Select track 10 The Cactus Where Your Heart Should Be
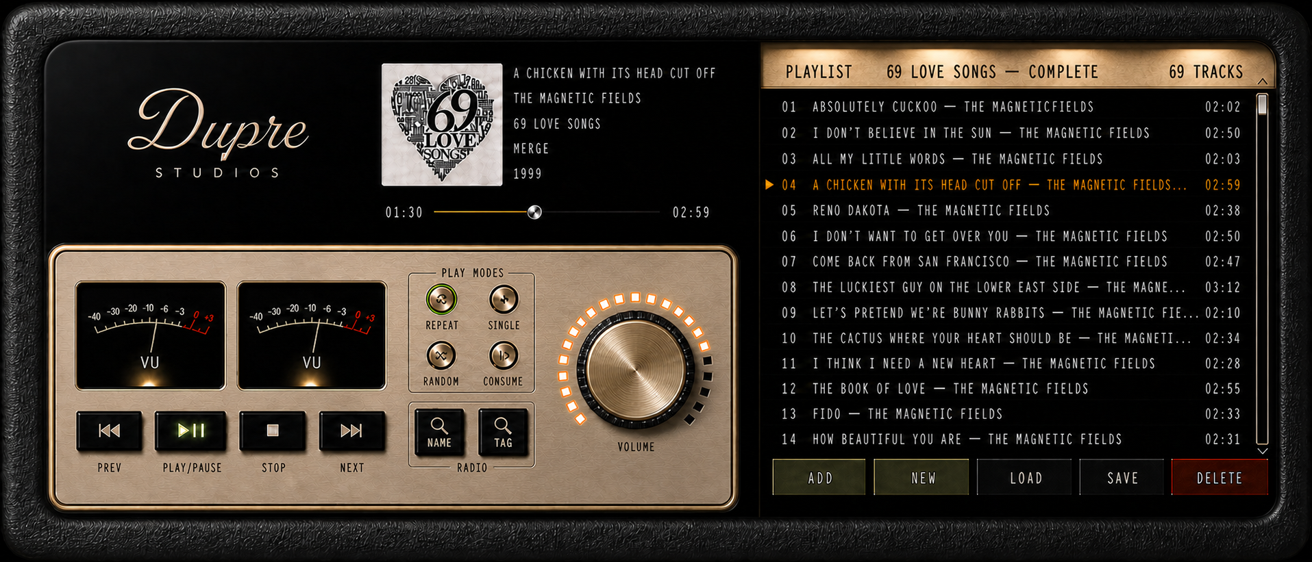1312x562 pixels. 1011,338
